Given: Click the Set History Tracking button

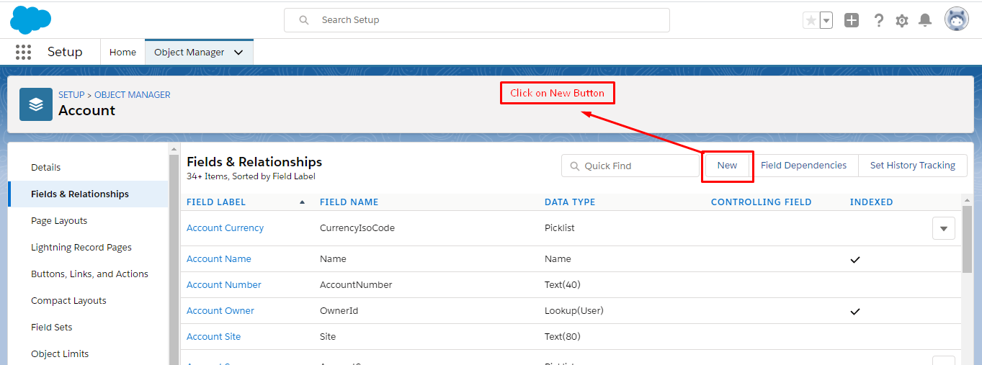Looking at the screenshot, I should 912,166.
